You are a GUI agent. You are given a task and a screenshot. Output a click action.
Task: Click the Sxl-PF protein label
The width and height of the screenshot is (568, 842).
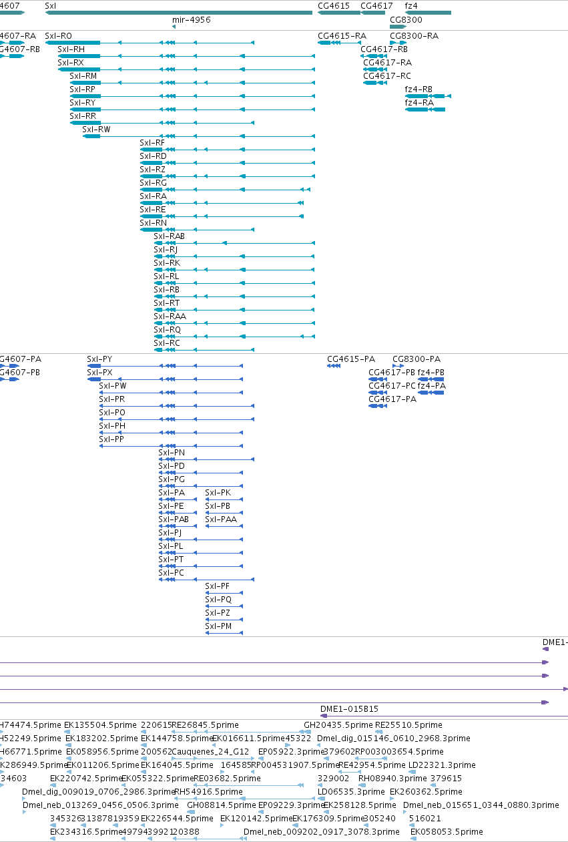218,586
